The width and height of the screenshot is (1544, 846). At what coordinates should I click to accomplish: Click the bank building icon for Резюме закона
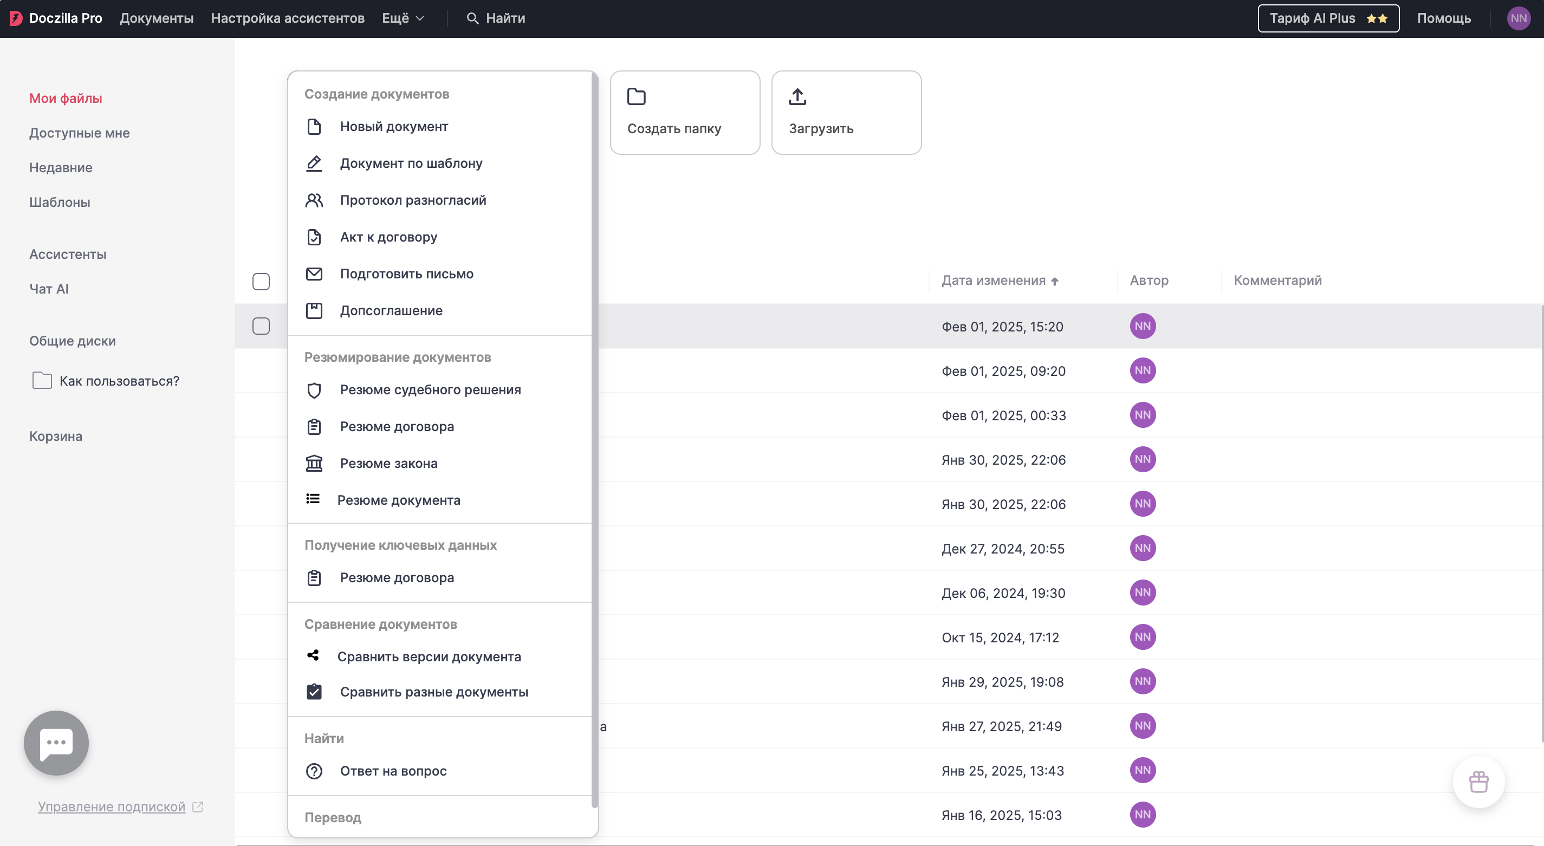pos(314,463)
